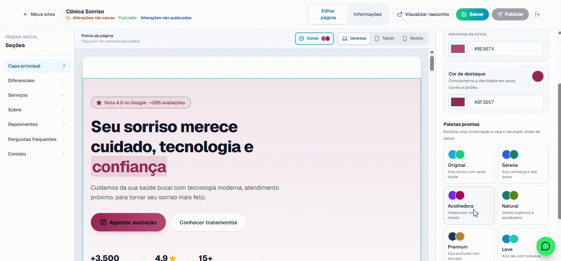Screen dimensions: 561x261
Task: Open the Informações tab
Action: pos(367,14)
